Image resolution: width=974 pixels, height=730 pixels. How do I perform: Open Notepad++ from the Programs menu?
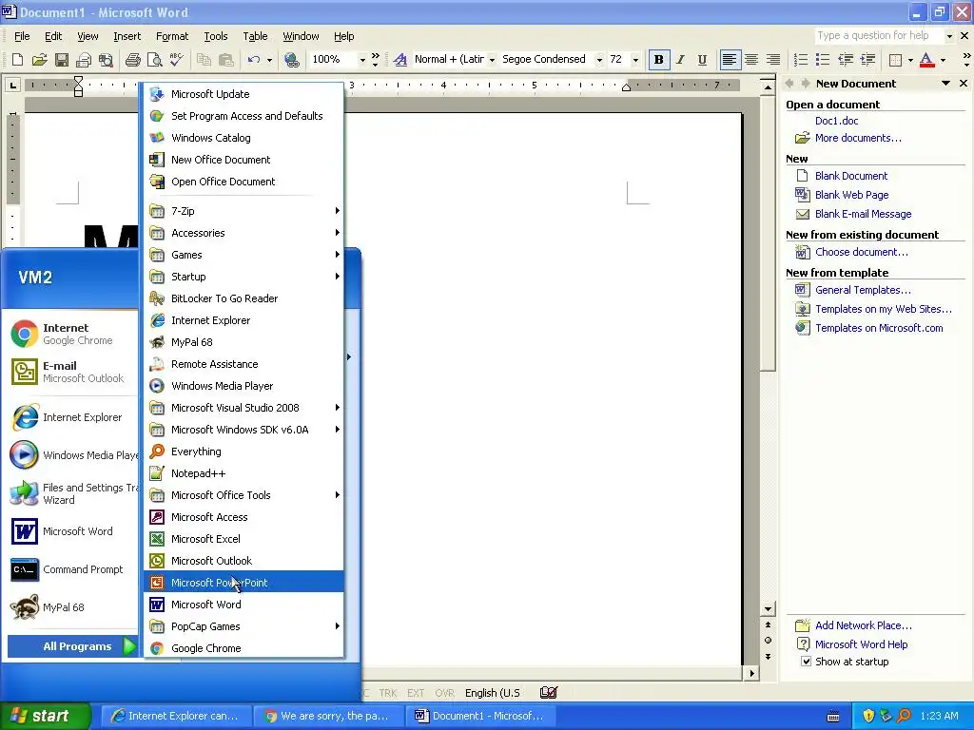pos(243,473)
